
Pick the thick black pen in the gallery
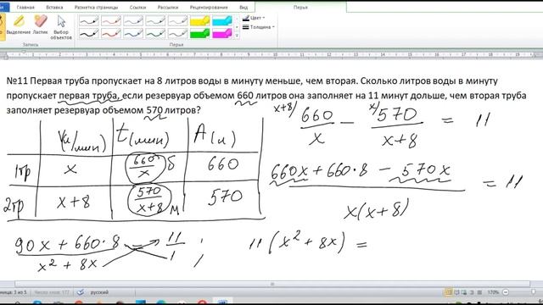tap(89, 34)
